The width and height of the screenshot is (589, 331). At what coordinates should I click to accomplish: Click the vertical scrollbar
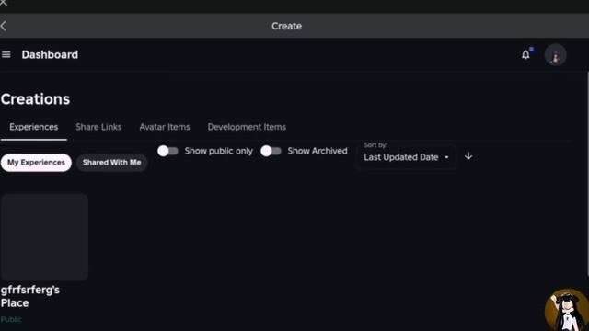pos(587,175)
